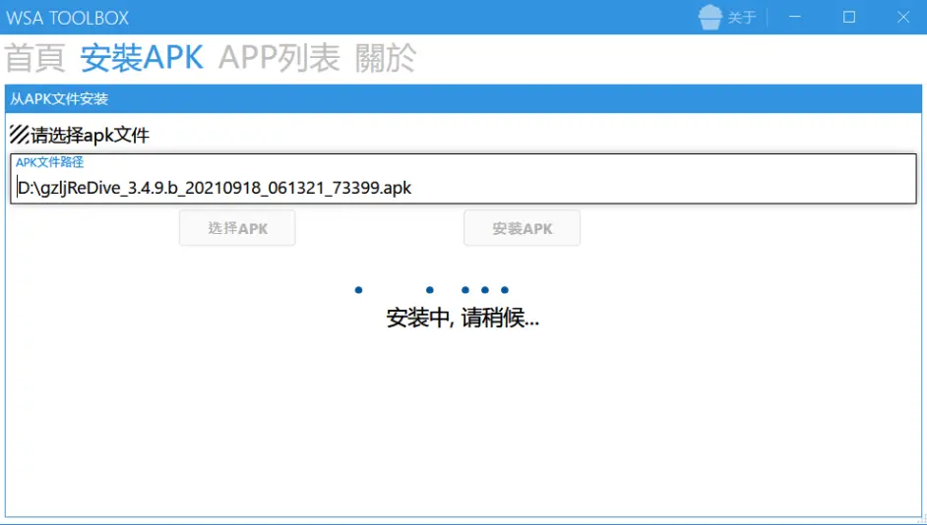
Task: Open the APP列表 tab
Action: tap(278, 58)
